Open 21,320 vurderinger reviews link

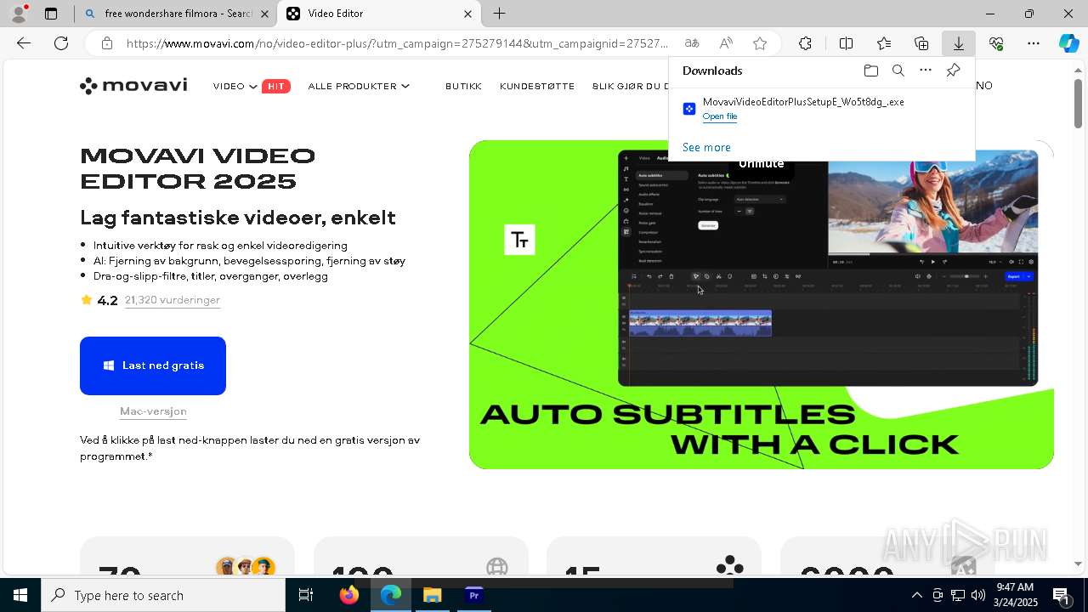(x=173, y=300)
